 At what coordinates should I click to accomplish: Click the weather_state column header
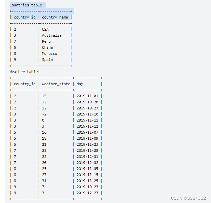(56, 84)
